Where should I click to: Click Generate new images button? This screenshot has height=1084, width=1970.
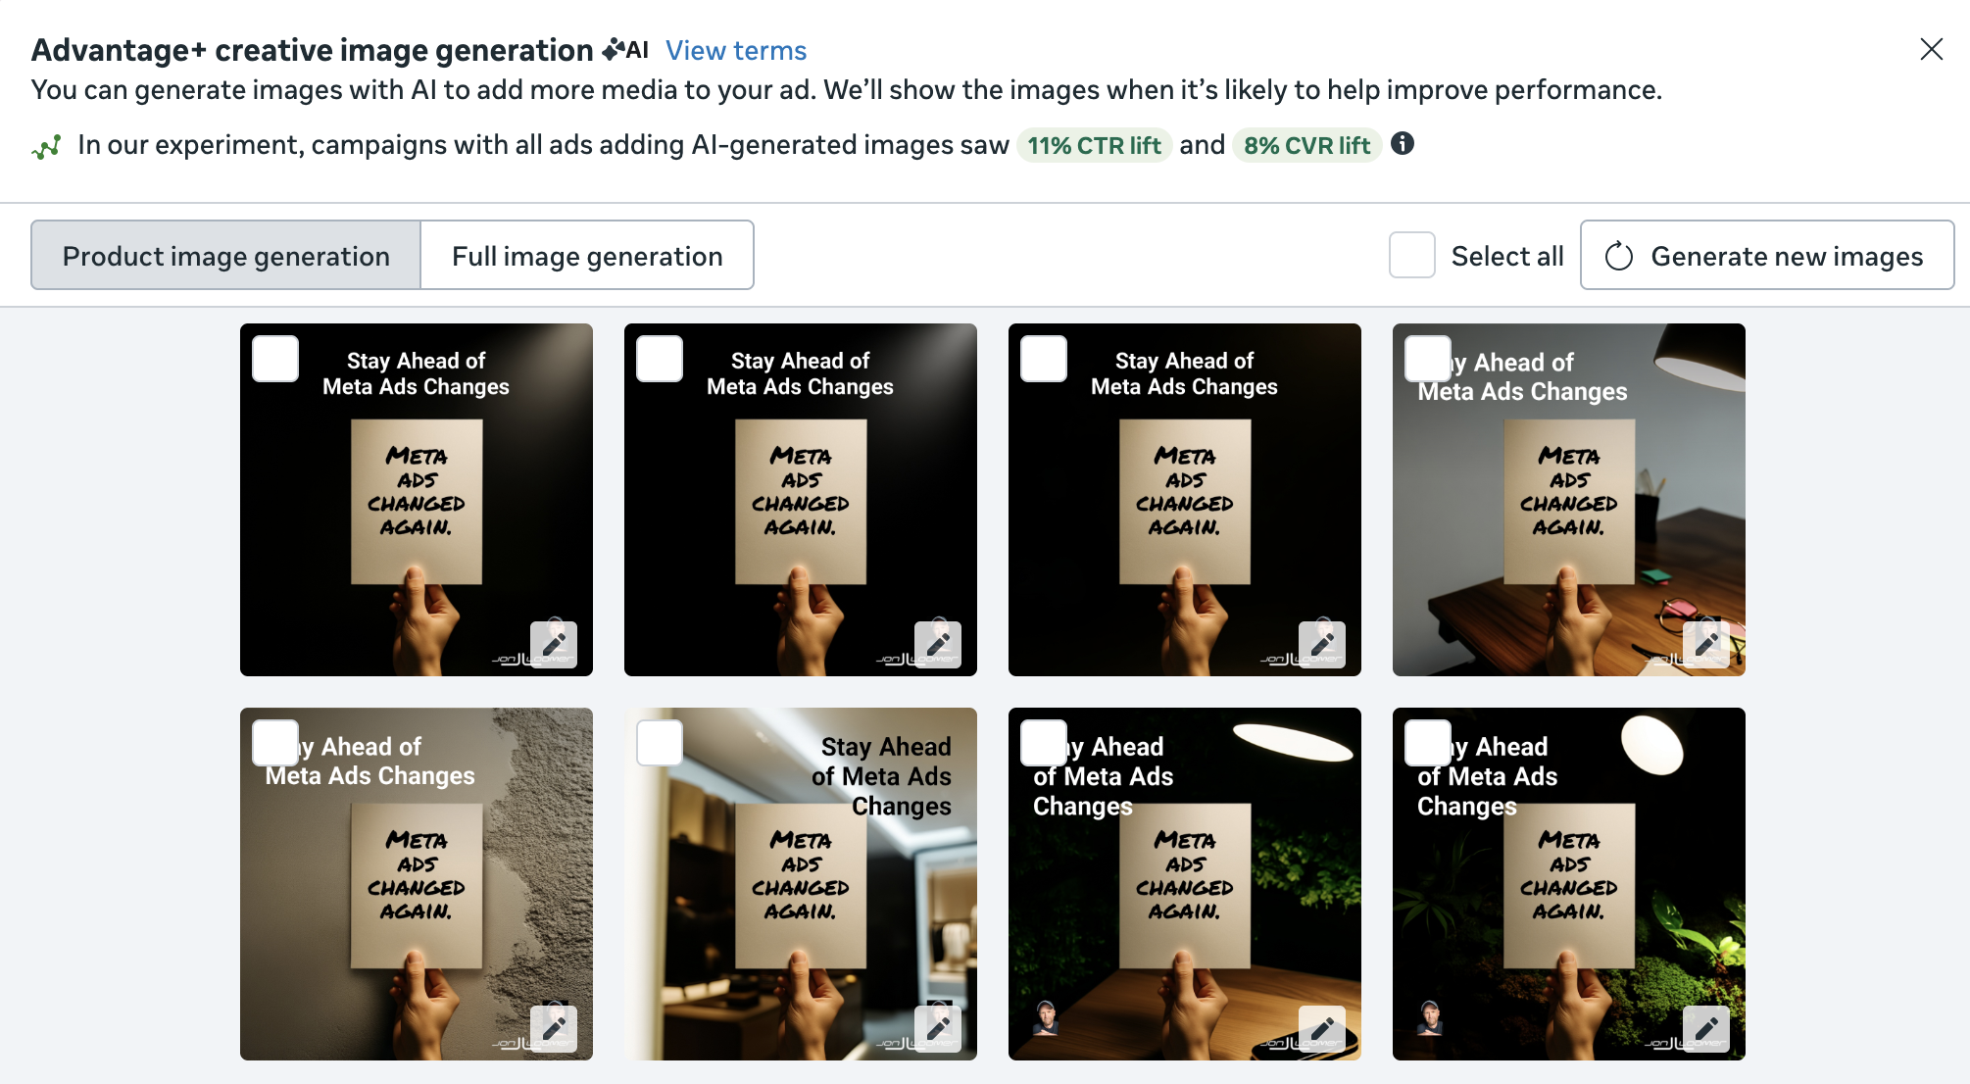(1767, 256)
